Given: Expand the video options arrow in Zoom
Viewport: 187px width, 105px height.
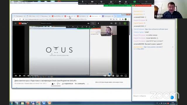Looking at the screenshot, I should click(96, 1).
